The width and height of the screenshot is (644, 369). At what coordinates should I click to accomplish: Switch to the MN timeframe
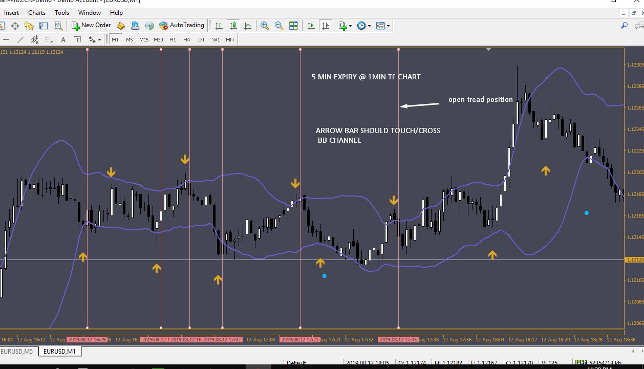tap(230, 39)
